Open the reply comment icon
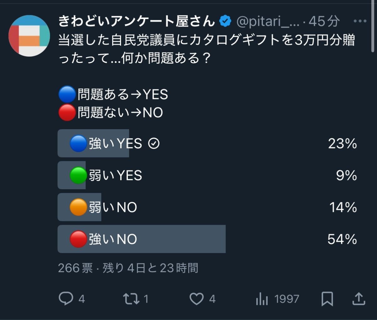This screenshot has height=320, width=377. [66, 298]
